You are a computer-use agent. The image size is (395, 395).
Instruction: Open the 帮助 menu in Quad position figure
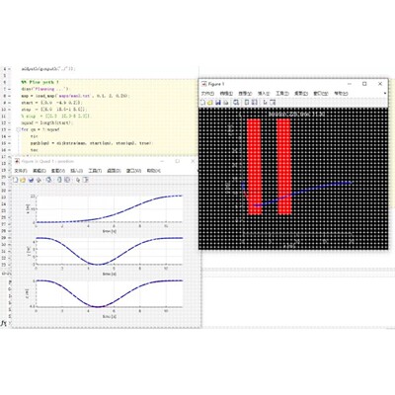[153, 171]
